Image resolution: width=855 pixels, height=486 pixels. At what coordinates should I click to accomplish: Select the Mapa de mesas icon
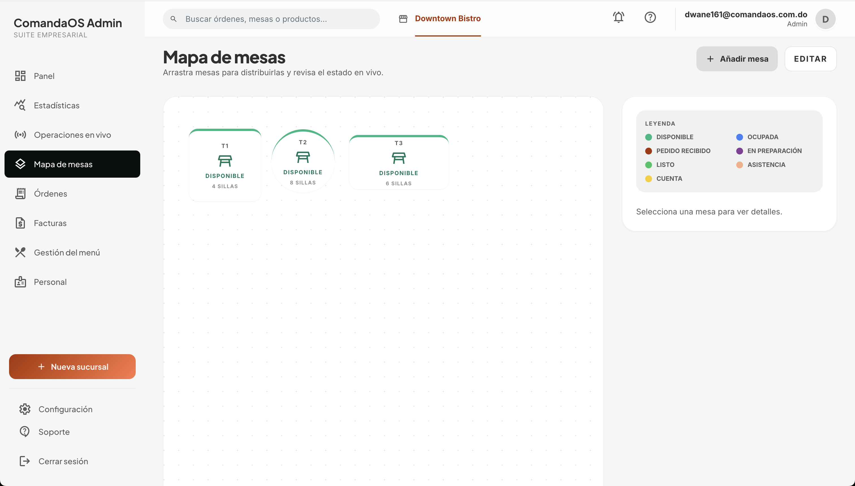pos(20,164)
